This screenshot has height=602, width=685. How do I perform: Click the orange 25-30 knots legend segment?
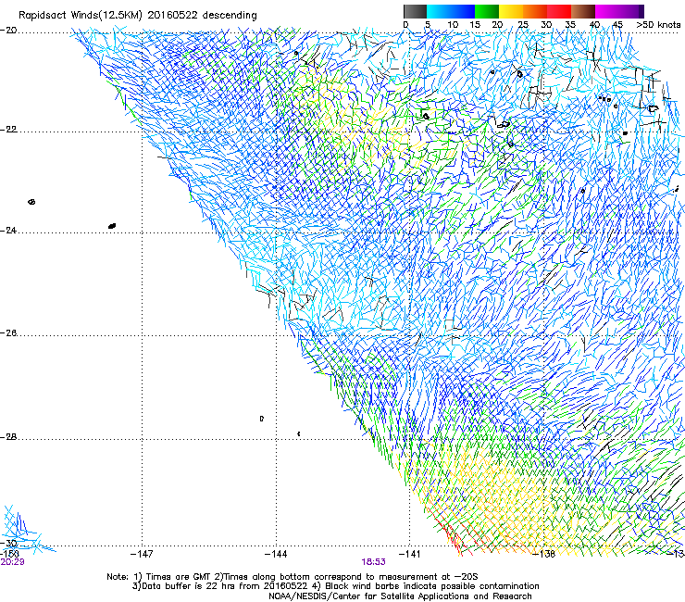[x=535, y=11]
